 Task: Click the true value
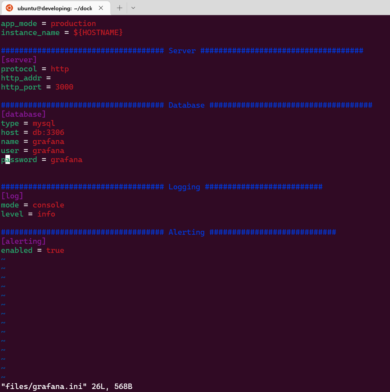coord(55,250)
